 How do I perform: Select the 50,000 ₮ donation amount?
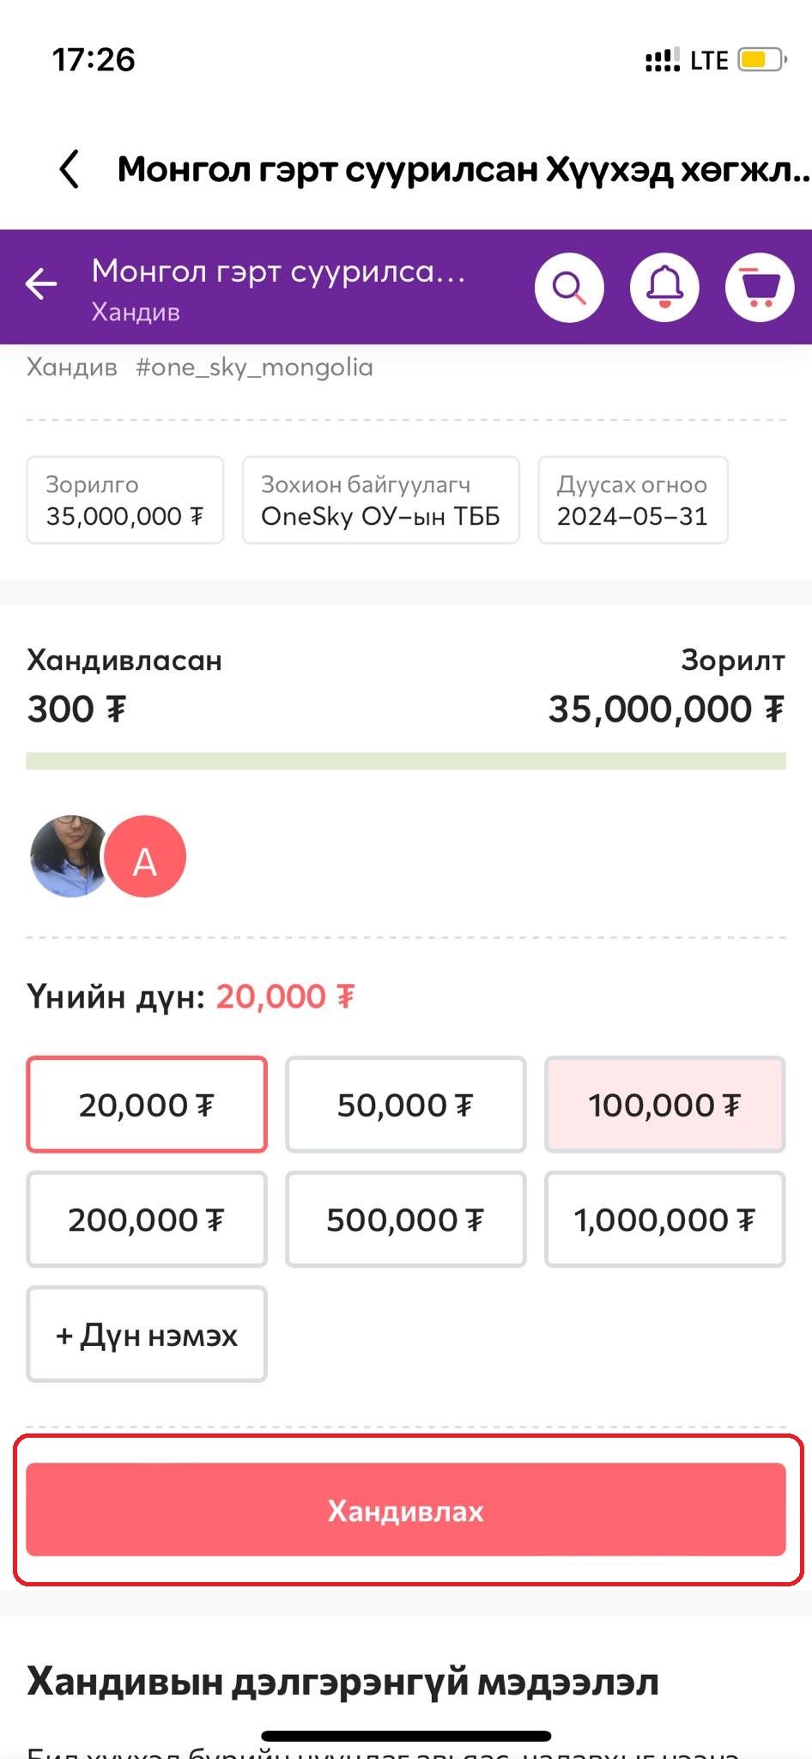(x=405, y=1105)
